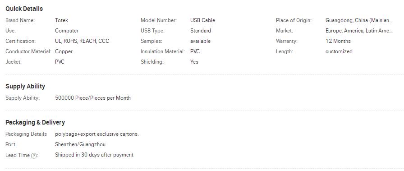The height and width of the screenshot is (171, 404).
Task: Click the Insulation Material label
Action: click(x=163, y=51)
